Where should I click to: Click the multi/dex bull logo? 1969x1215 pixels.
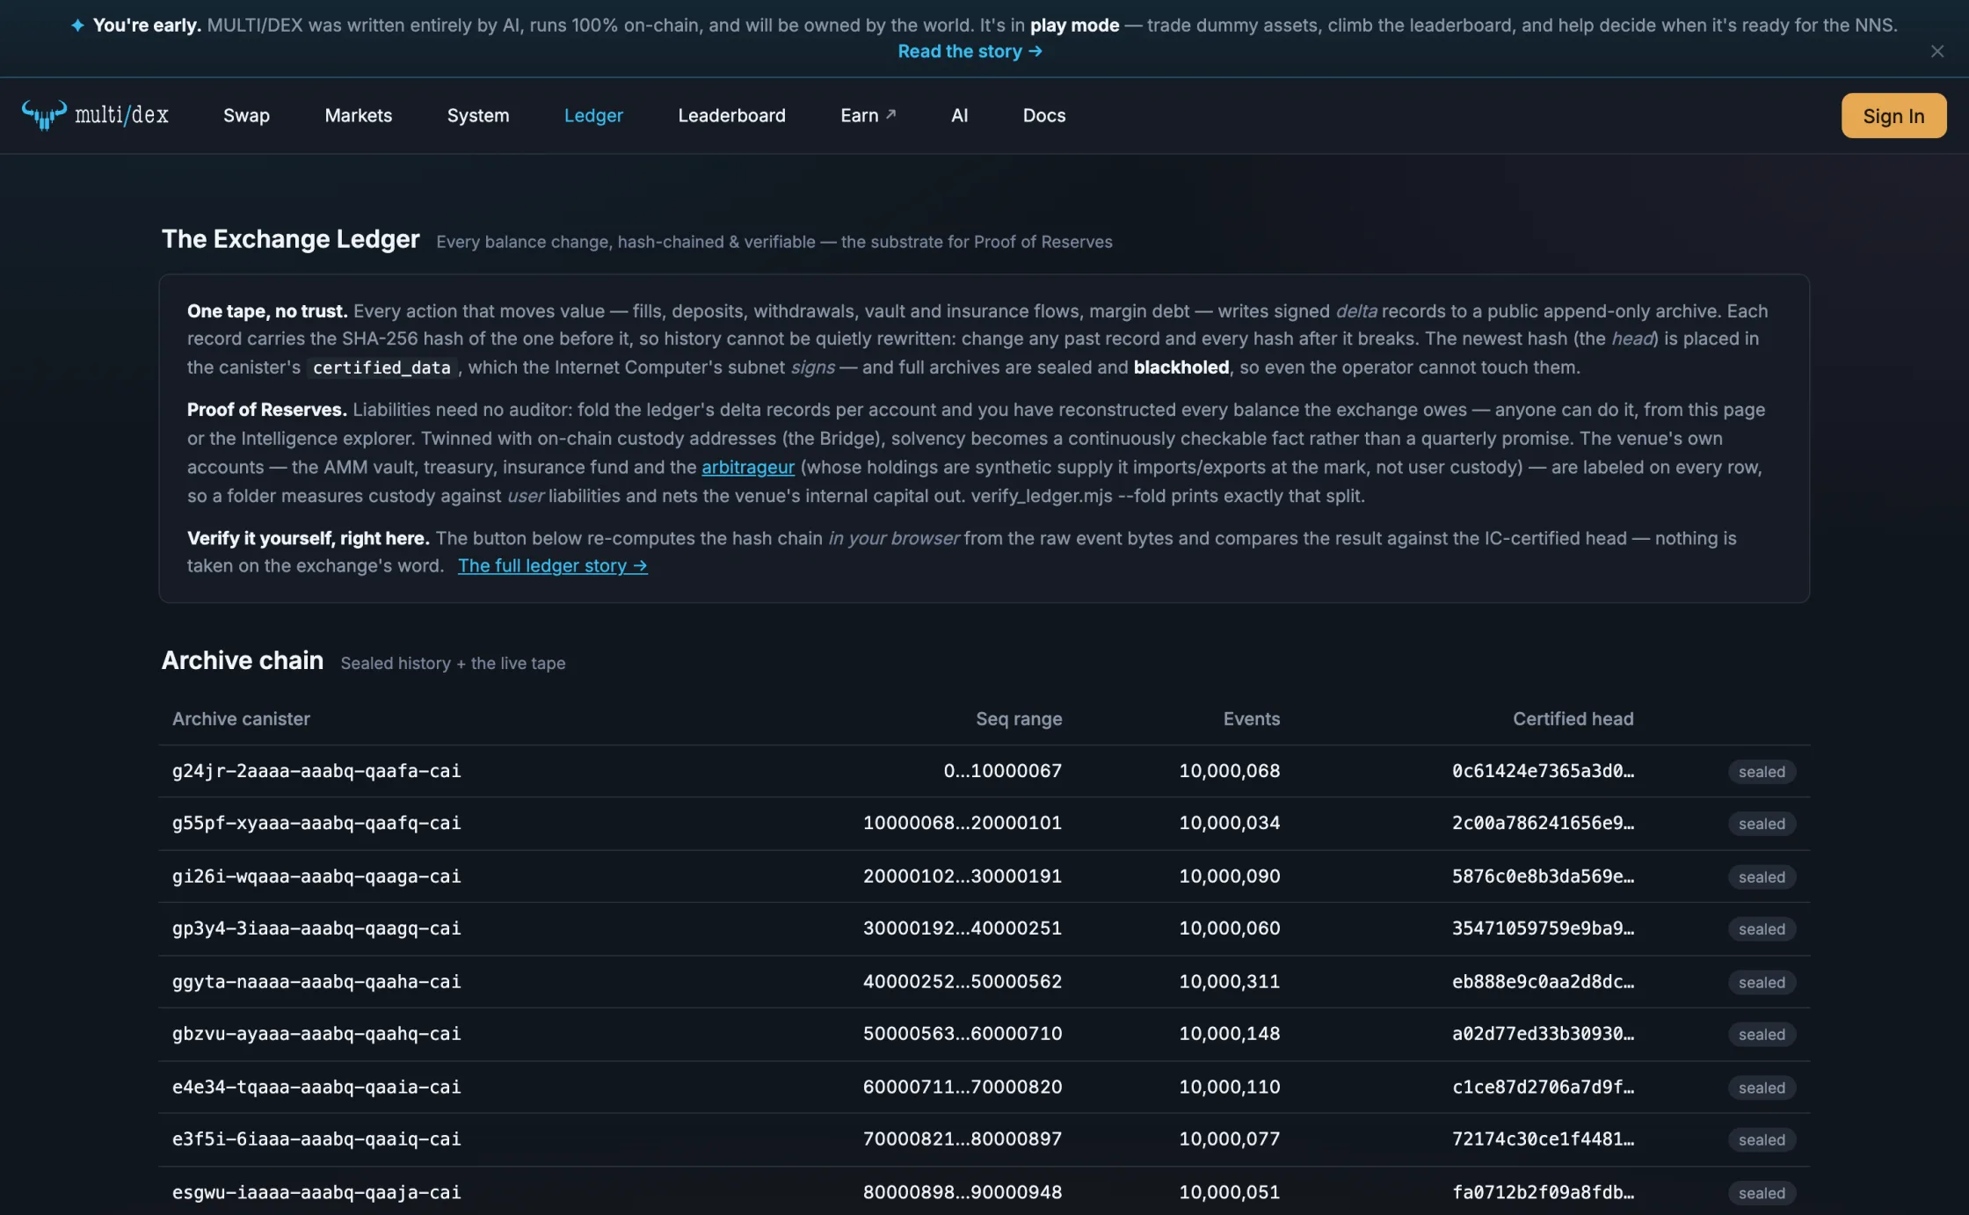95,115
